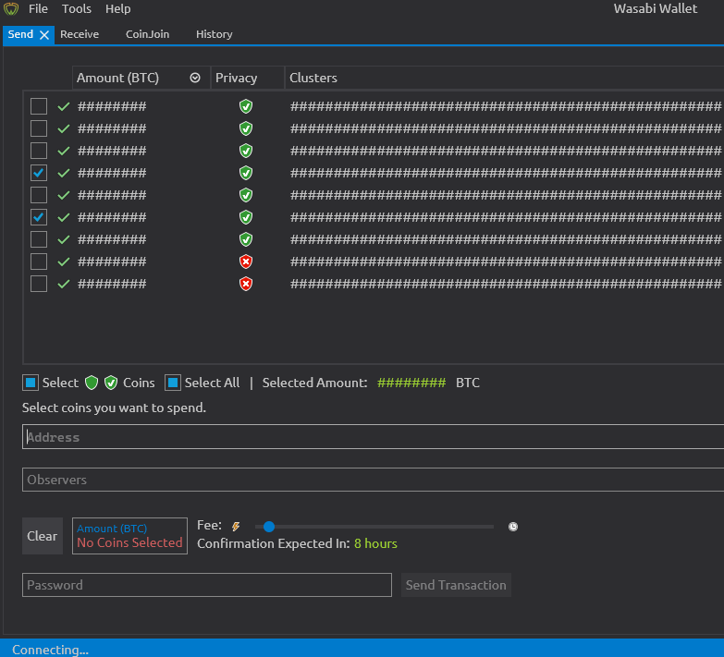
Task: Toggle the Select All checkbox
Action: tap(173, 383)
